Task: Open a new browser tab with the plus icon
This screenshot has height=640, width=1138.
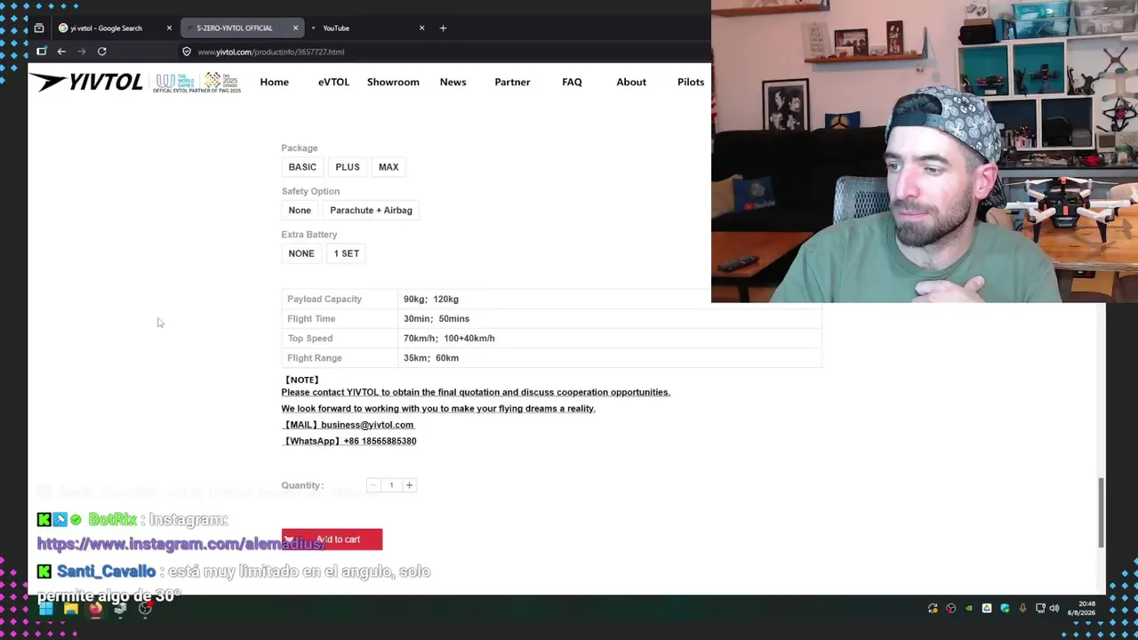Action: pos(443,28)
